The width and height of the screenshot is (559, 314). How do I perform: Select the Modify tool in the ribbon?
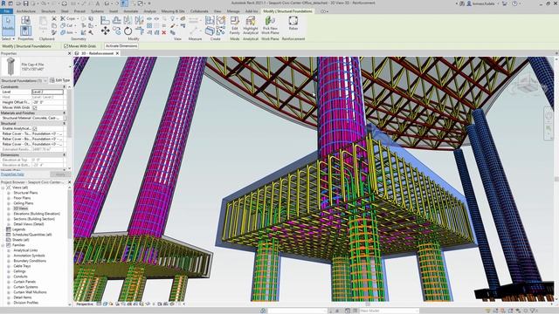[x=8, y=25]
